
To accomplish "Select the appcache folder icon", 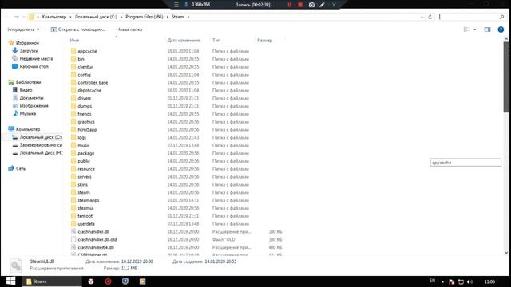I will pos(73,51).
